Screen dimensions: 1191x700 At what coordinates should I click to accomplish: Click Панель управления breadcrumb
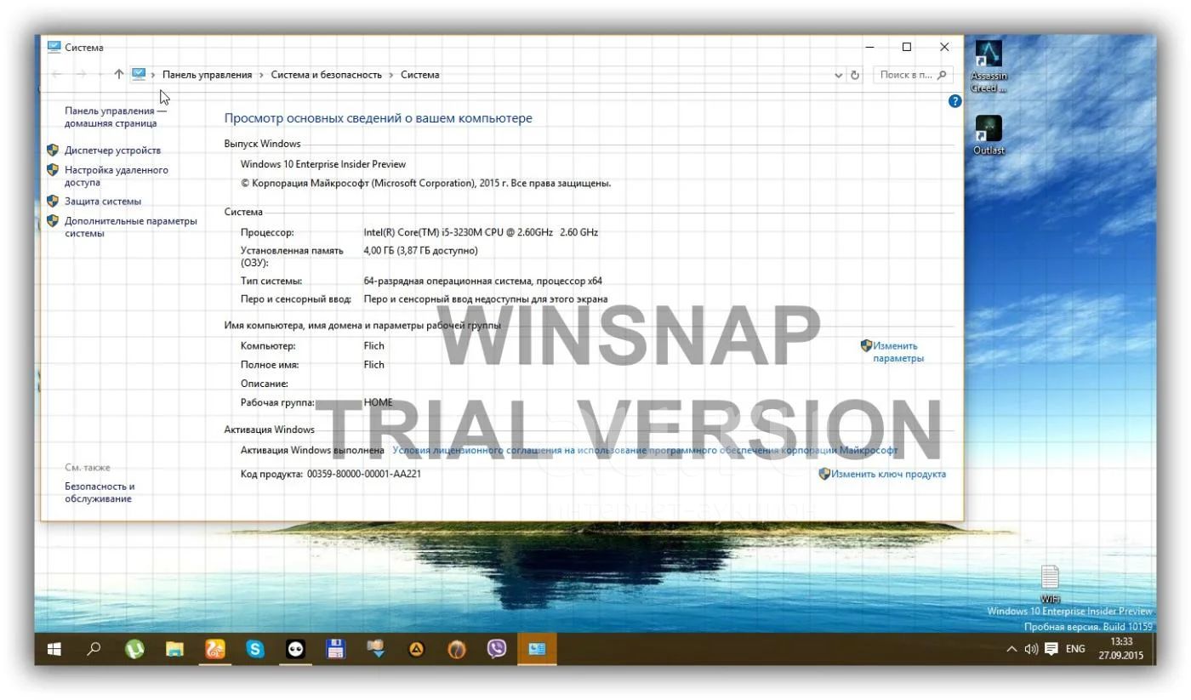(208, 75)
